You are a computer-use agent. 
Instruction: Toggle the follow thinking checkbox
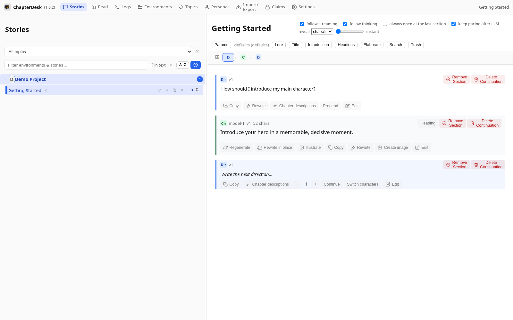click(x=345, y=24)
